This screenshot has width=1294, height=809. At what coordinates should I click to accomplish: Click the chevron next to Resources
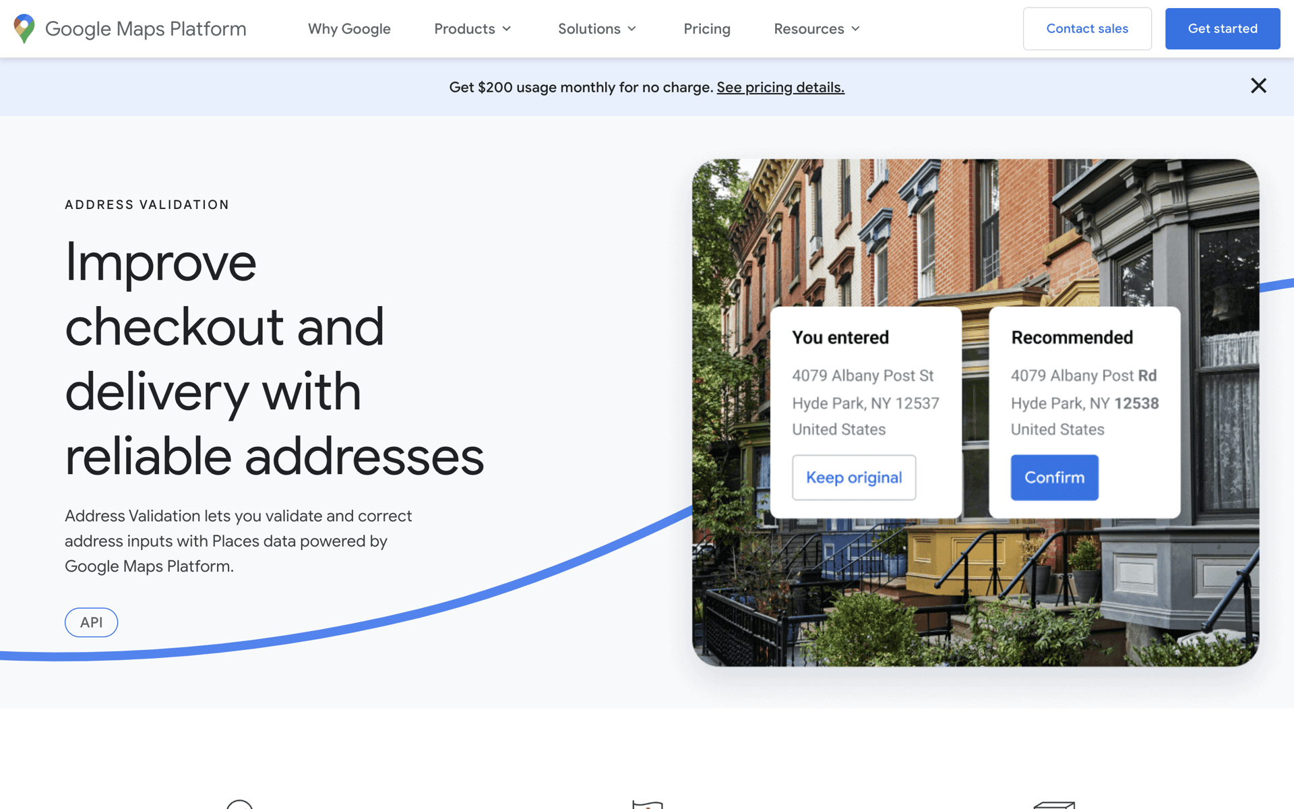855,29
